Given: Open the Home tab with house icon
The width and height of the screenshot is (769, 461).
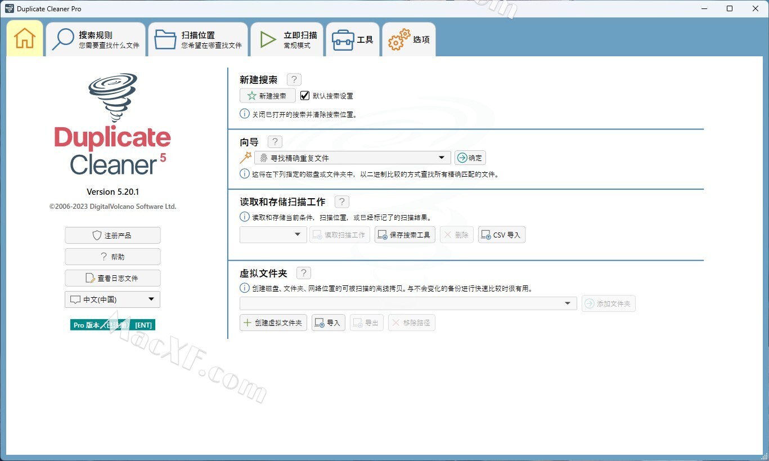Looking at the screenshot, I should [25, 38].
